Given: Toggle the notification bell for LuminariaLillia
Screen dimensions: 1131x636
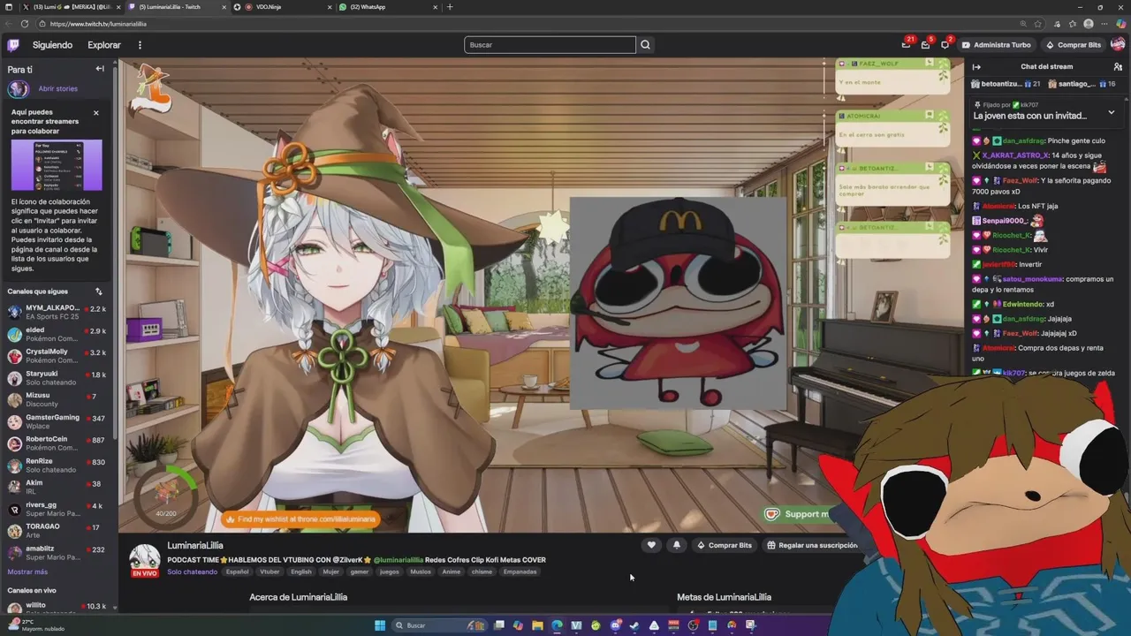Looking at the screenshot, I should (x=677, y=545).
